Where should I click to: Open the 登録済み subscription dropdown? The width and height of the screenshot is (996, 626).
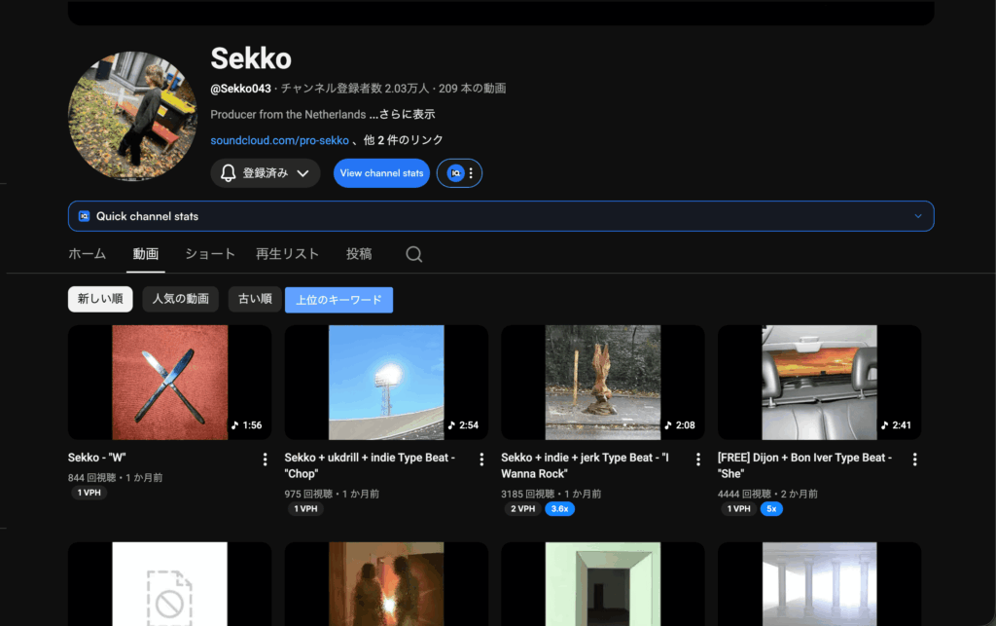coord(266,173)
